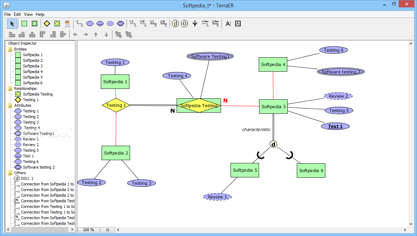This screenshot has height=236, width=417.
Task: Select the single-line labeled Abc connection tool
Action: pyautogui.click(x=205, y=24)
